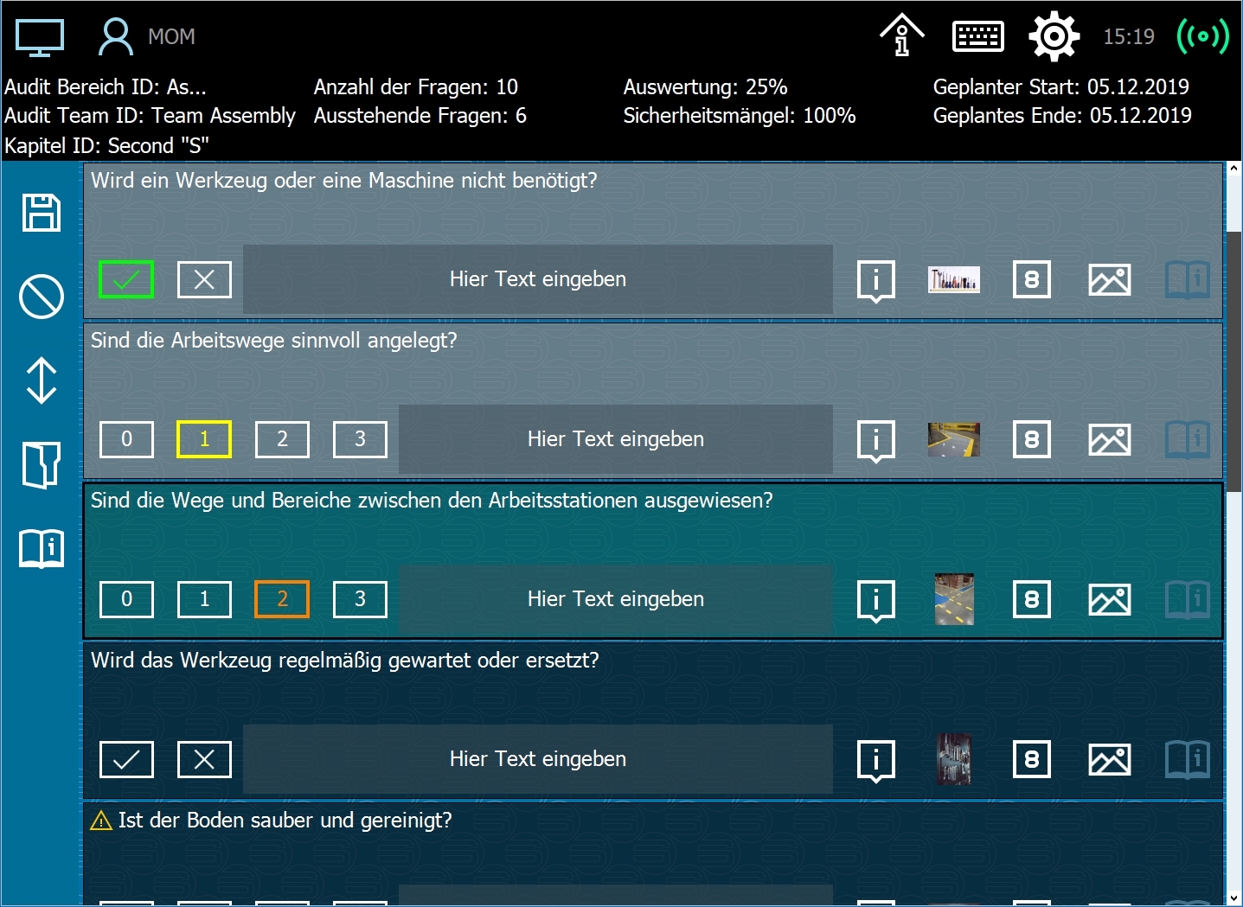Click the up-down arrows sidebar icon
The height and width of the screenshot is (907, 1243).
42,380
